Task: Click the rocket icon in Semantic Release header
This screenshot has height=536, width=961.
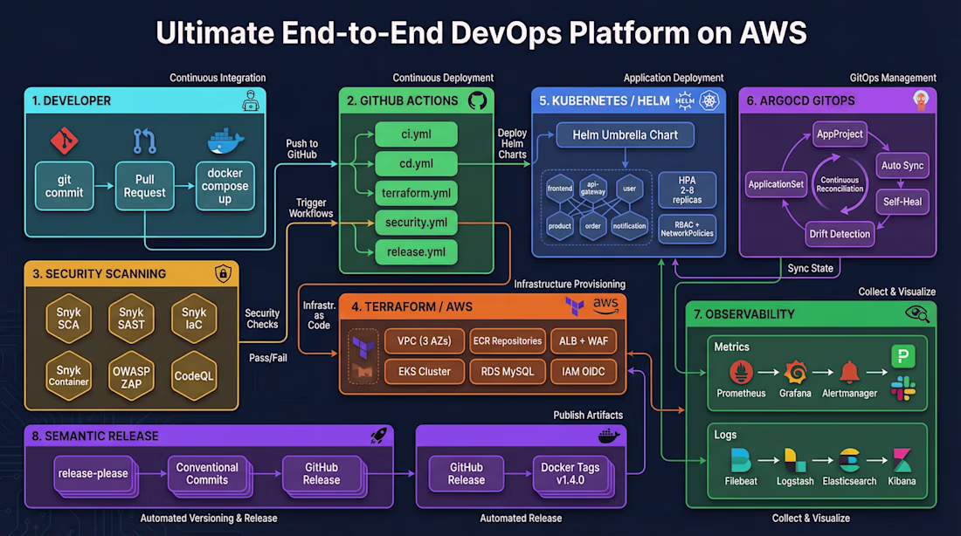Action: [x=378, y=436]
